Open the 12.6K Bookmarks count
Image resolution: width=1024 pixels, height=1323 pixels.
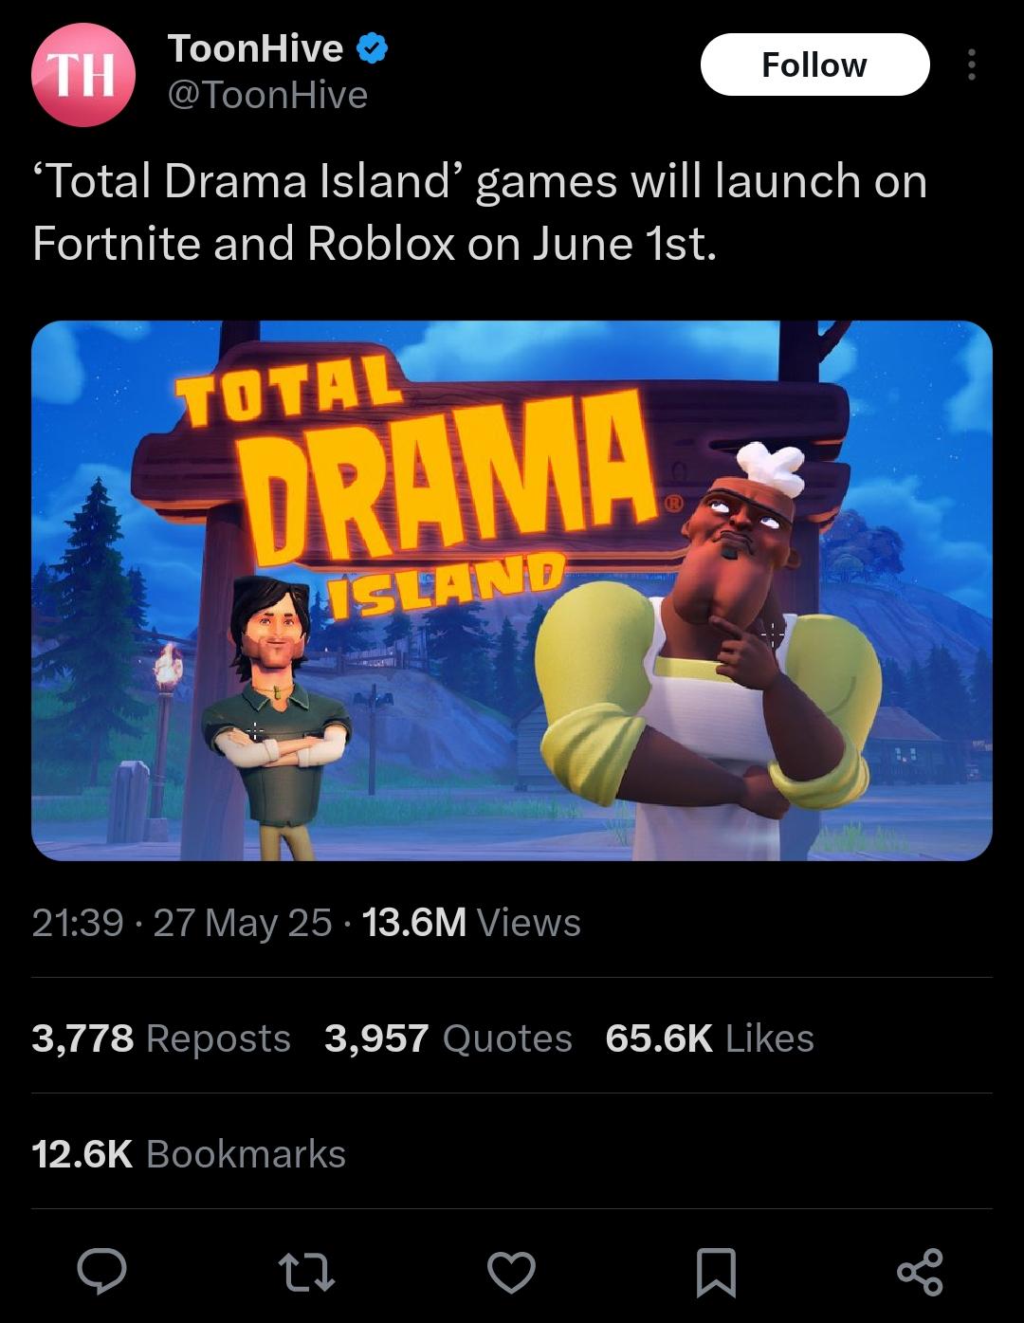coord(189,1154)
